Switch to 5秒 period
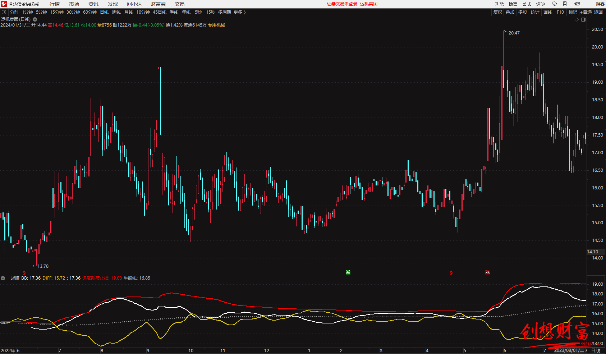Screen dimensions: 606x354 pyautogui.click(x=198, y=12)
